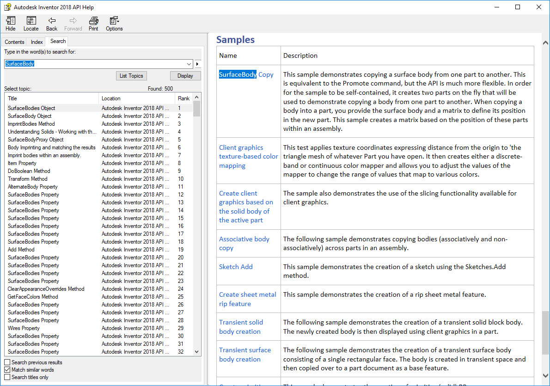The height and width of the screenshot is (386, 550).
Task: Switch to the Contents tab
Action: [x=14, y=42]
